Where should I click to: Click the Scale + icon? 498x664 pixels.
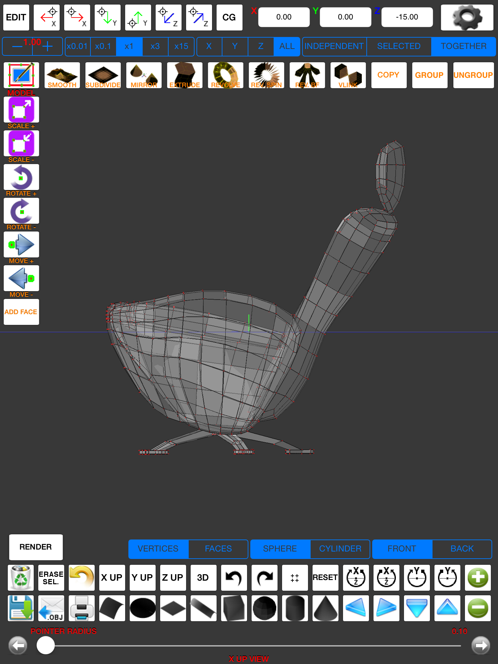point(21,110)
